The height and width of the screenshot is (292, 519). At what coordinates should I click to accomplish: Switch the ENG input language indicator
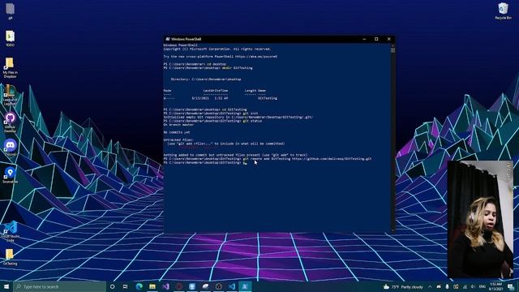pyautogui.click(x=483, y=286)
